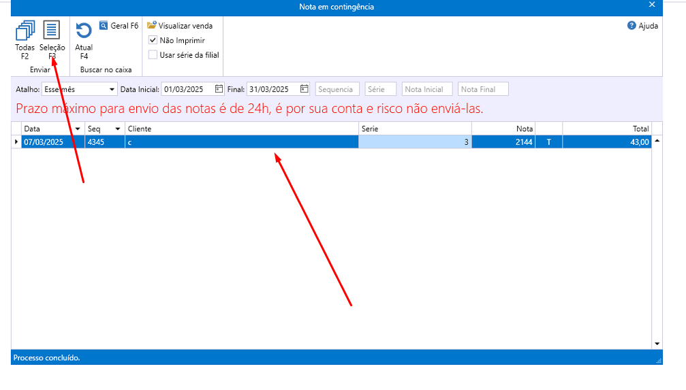Image resolution: width=686 pixels, height=390 pixels.
Task: Expand the Atalho dropdown list
Action: click(x=112, y=89)
